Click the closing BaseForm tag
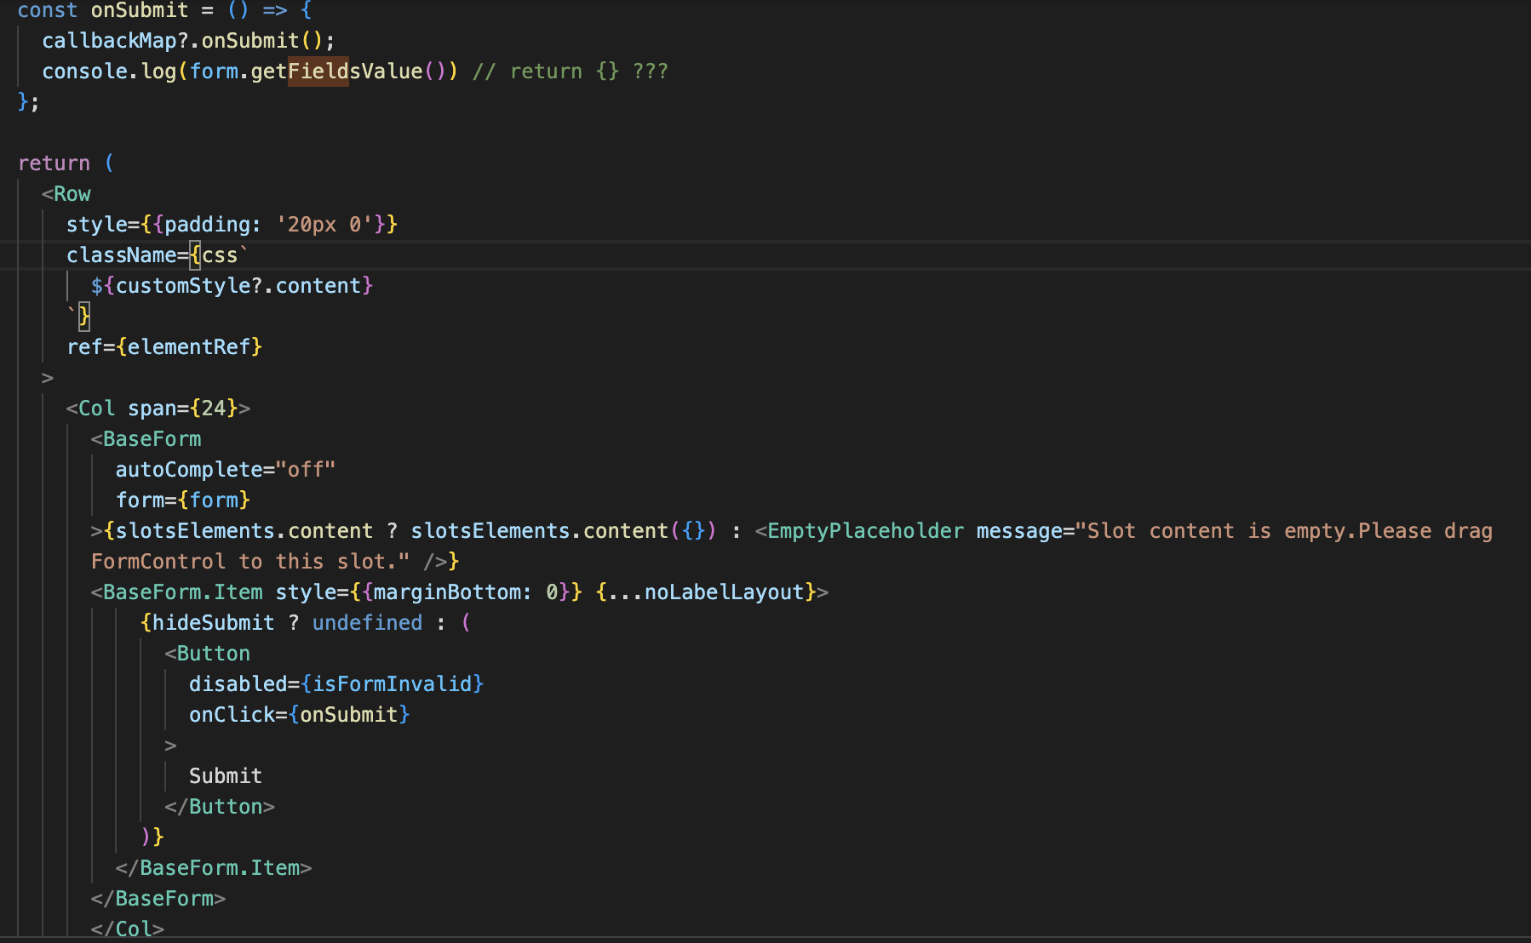The image size is (1531, 943). pyautogui.click(x=158, y=898)
